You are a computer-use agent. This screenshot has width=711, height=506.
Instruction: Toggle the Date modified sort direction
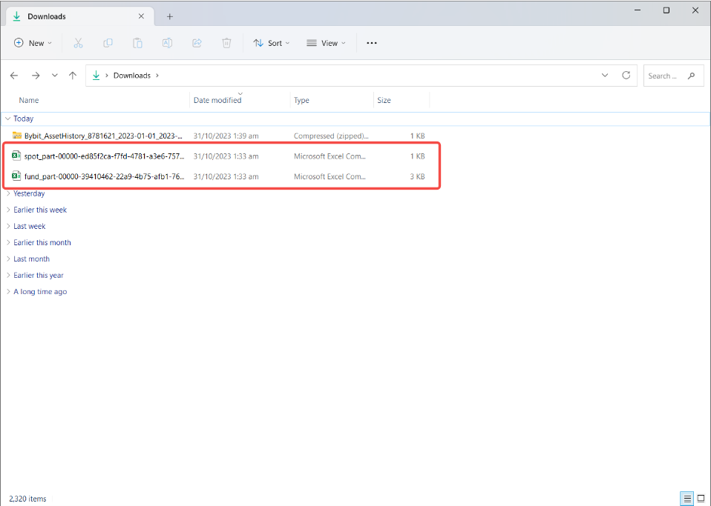[217, 100]
